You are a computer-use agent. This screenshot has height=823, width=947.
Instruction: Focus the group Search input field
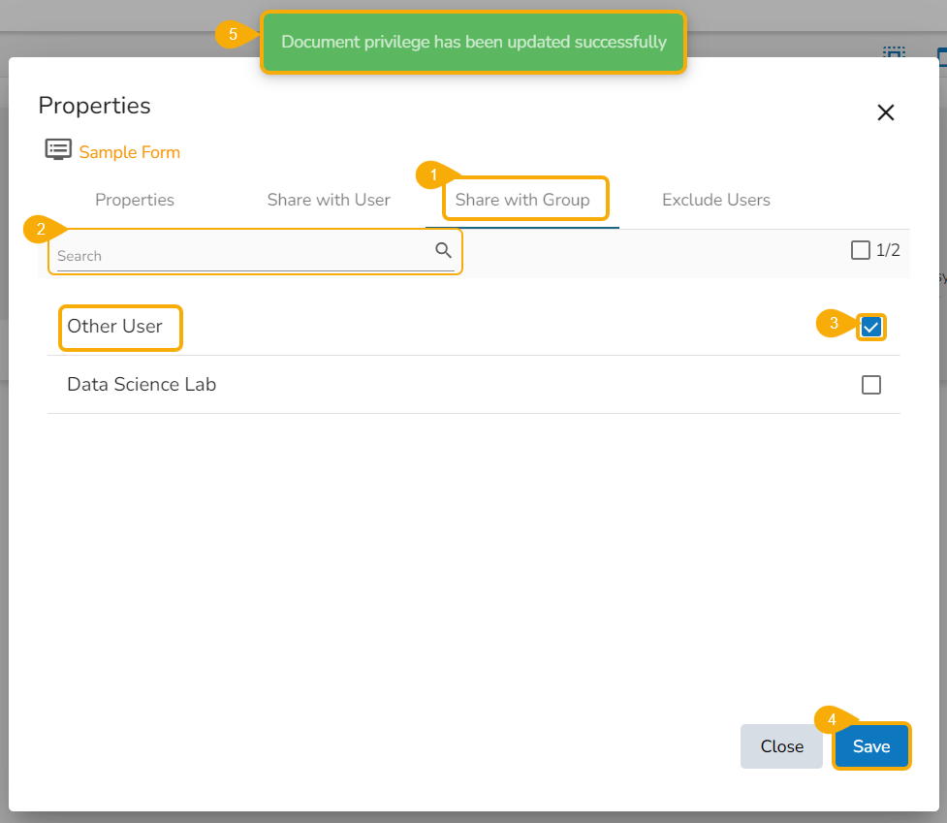pos(242,256)
